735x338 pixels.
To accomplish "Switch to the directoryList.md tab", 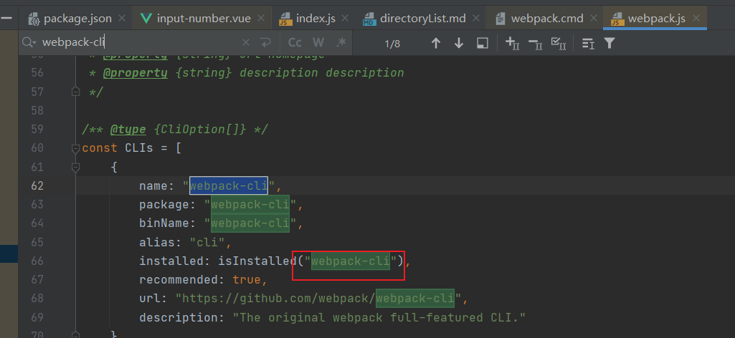I will [423, 19].
